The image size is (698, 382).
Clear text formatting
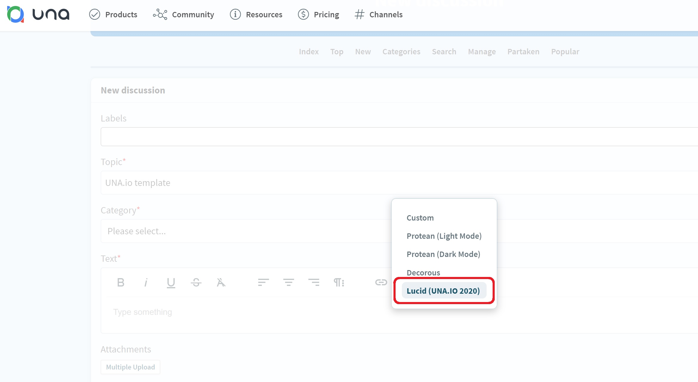click(x=221, y=282)
